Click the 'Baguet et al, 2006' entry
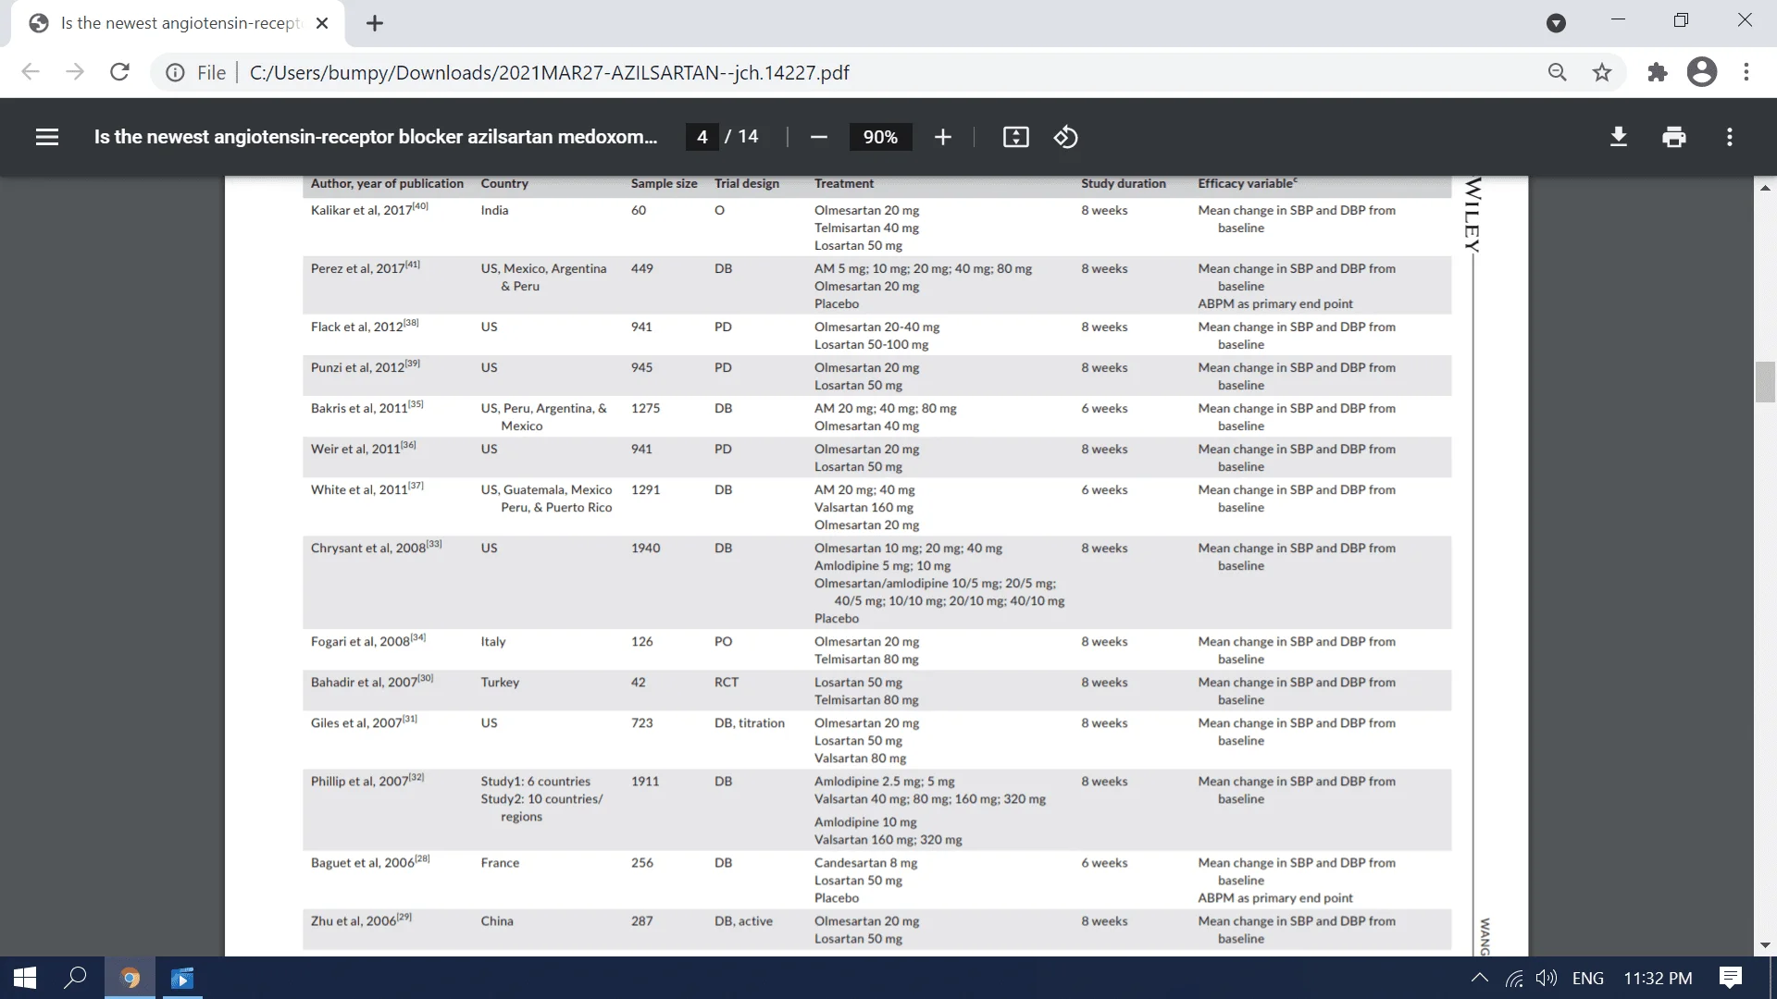Image resolution: width=1777 pixels, height=999 pixels. pos(370,861)
